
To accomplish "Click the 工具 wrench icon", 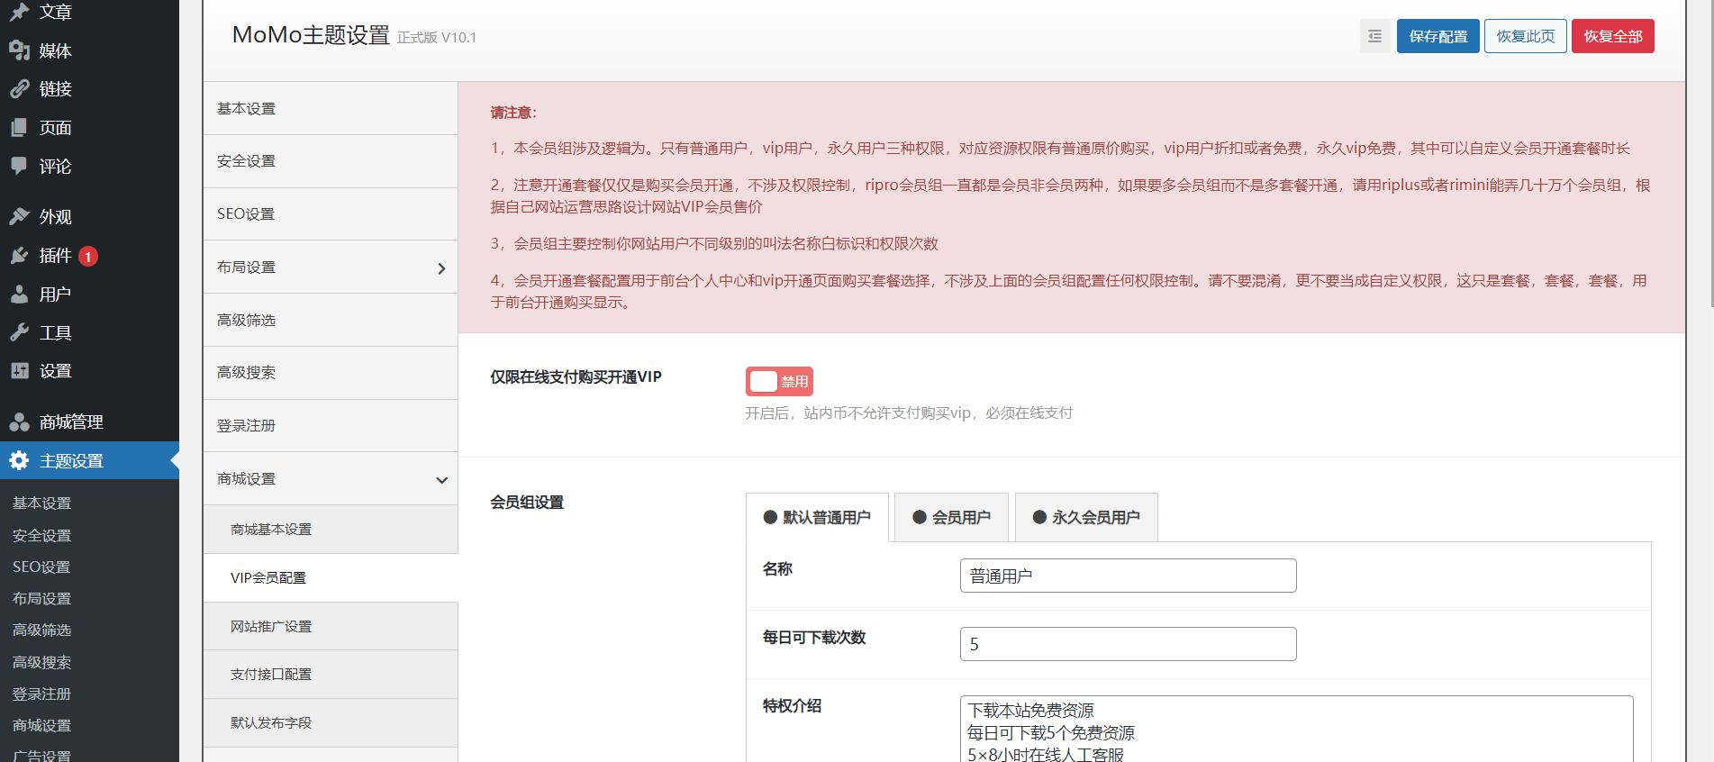I will 19,332.
